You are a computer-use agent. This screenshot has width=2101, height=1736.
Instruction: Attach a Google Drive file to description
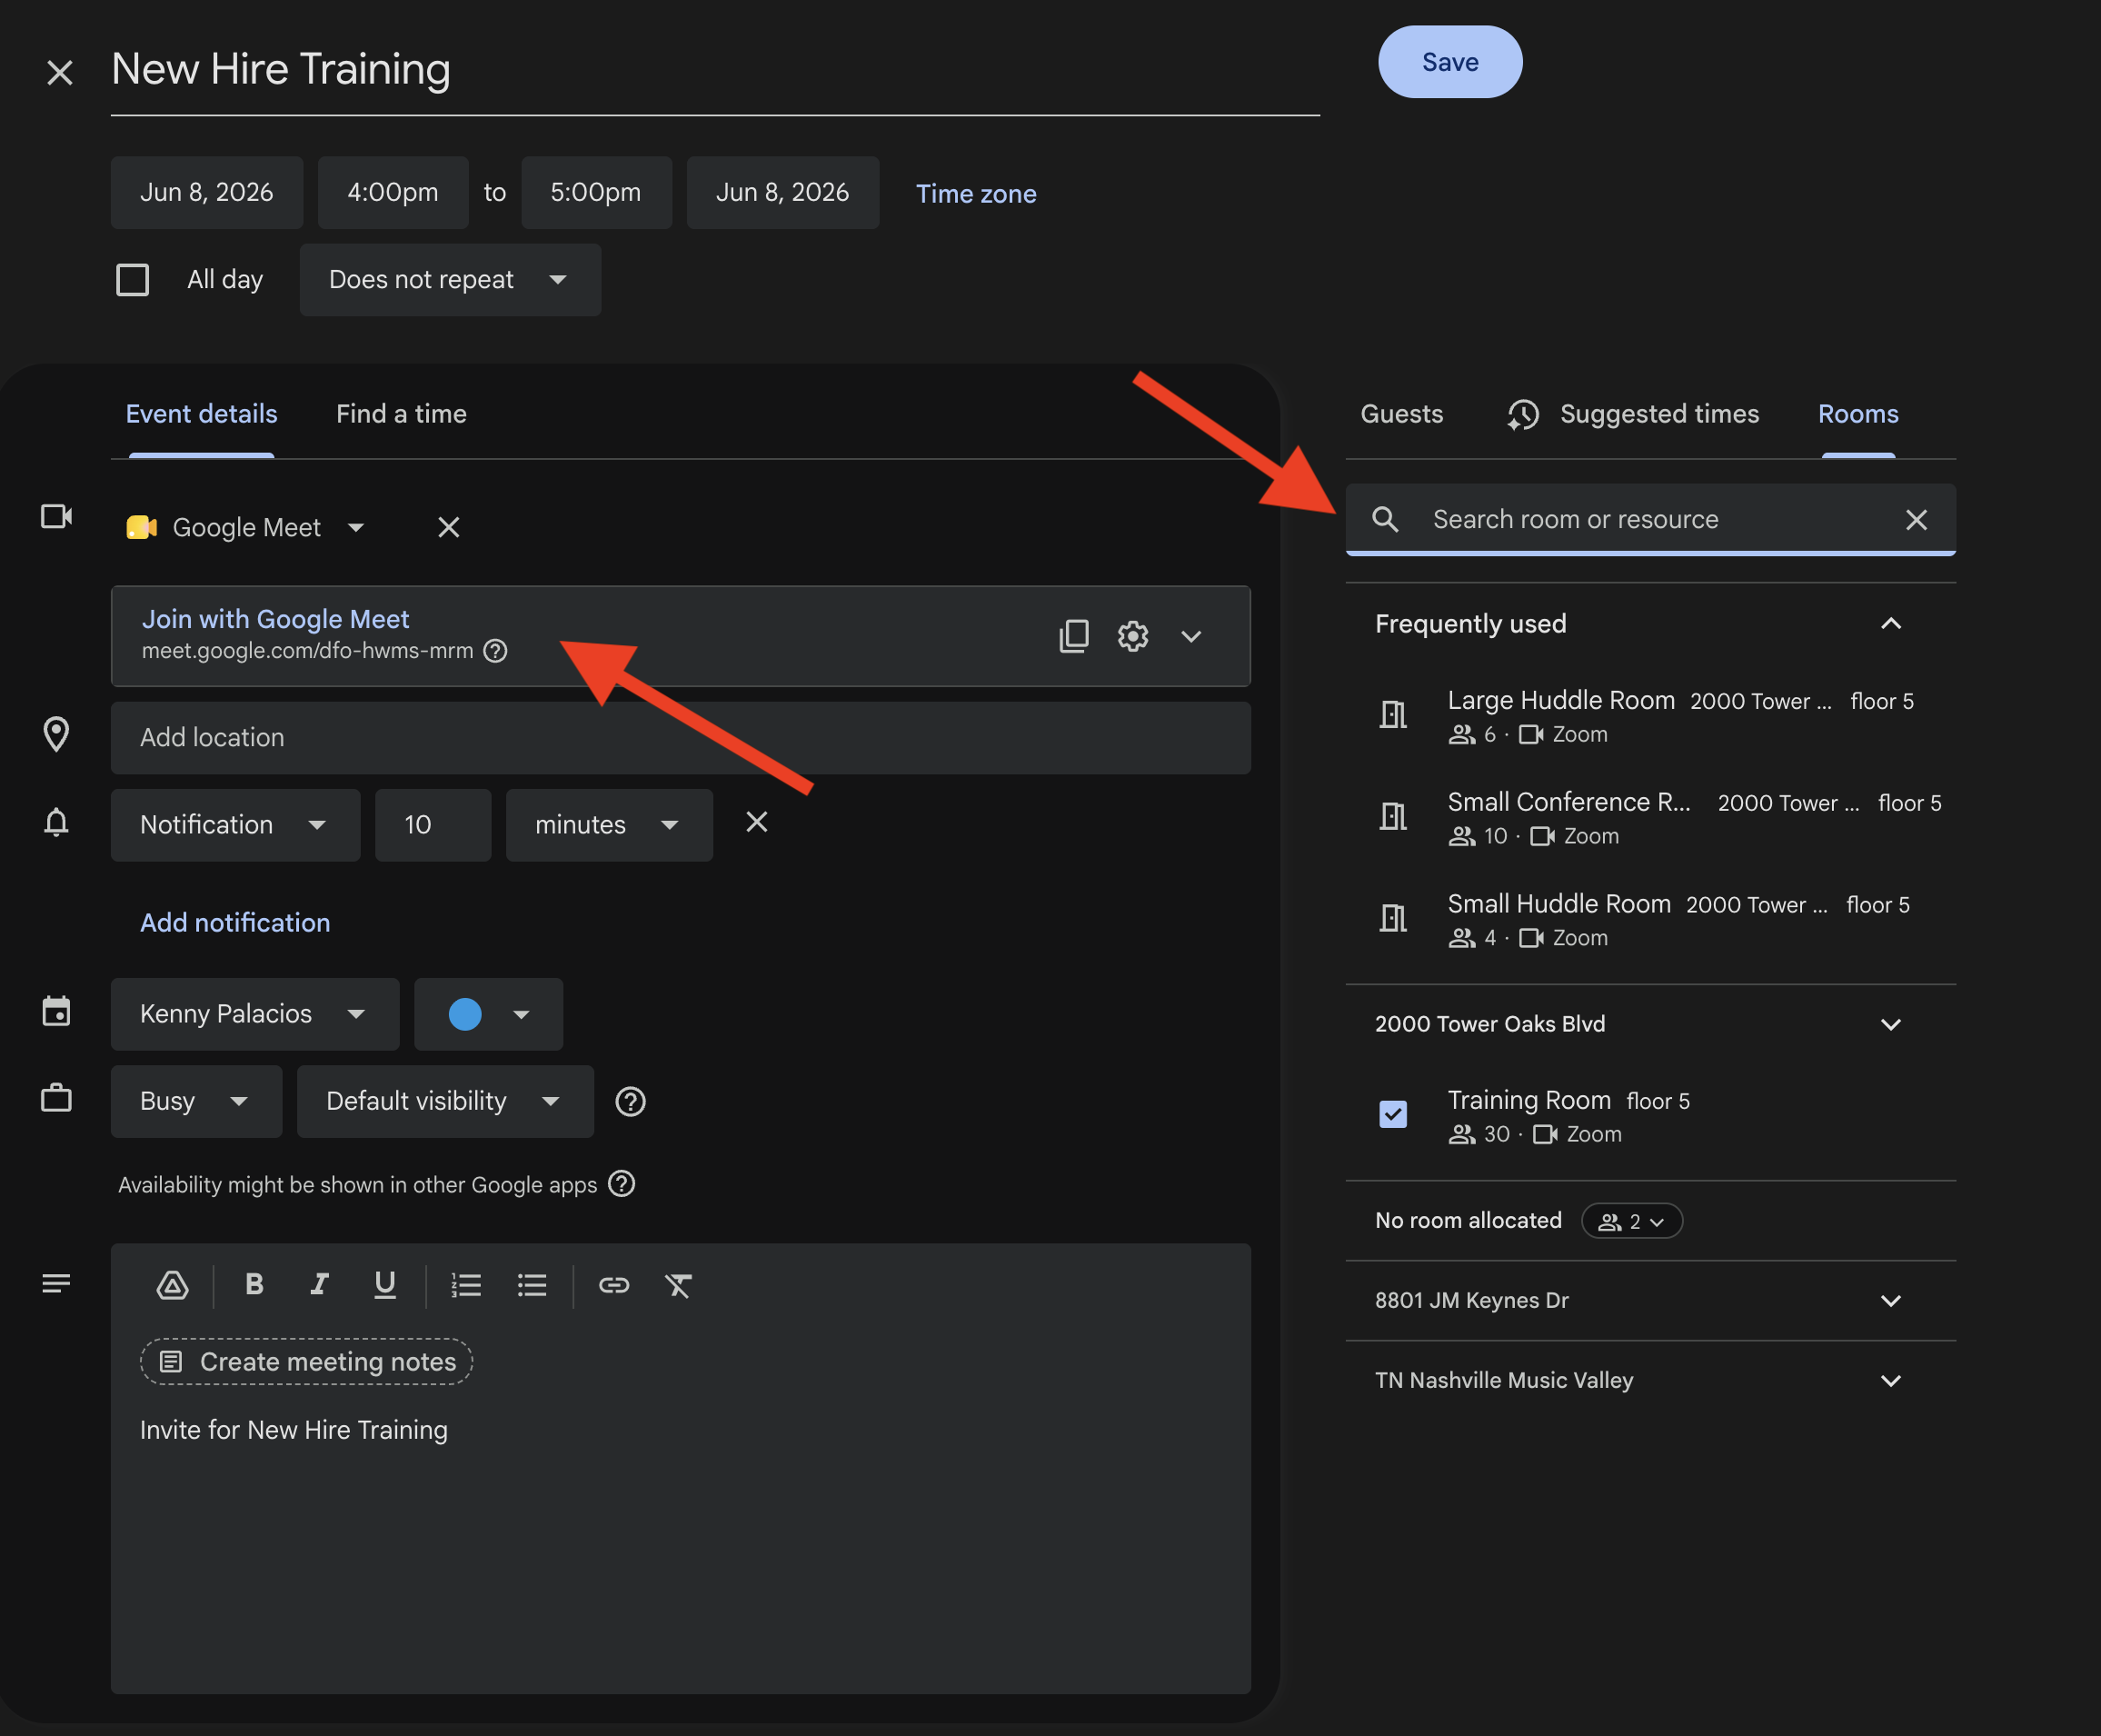(172, 1285)
